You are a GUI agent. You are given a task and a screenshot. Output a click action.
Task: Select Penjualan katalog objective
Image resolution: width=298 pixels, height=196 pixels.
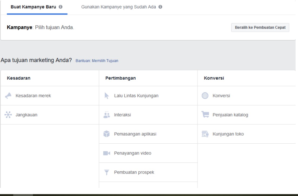pos(247,115)
